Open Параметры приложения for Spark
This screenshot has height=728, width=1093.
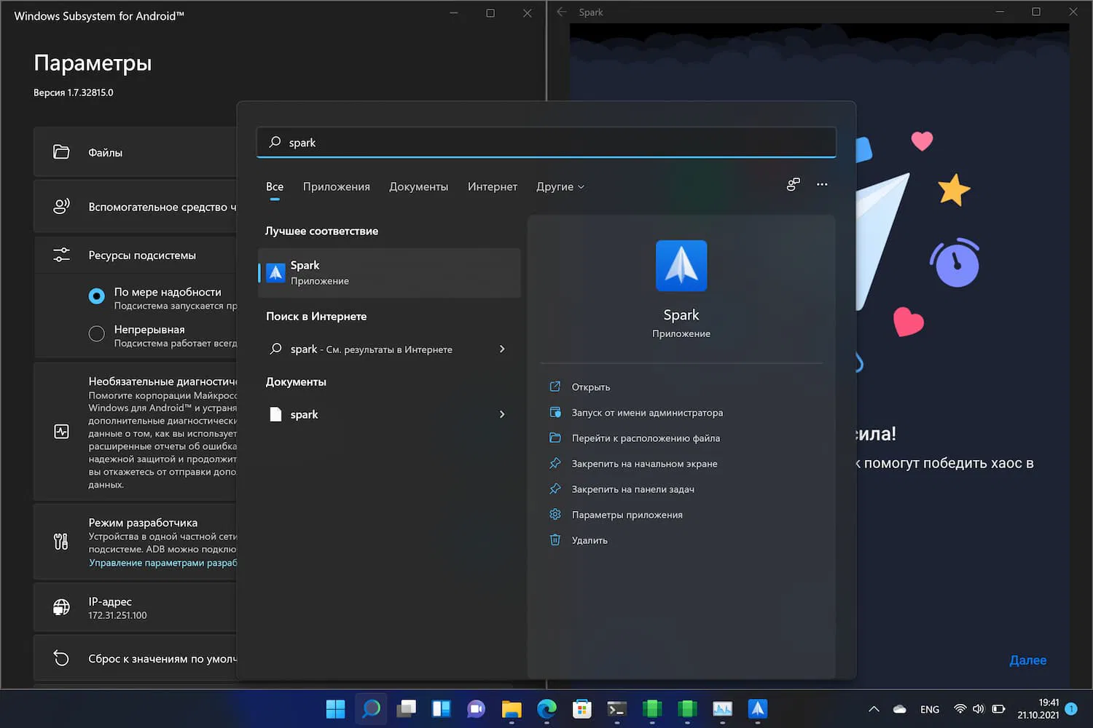[627, 514]
